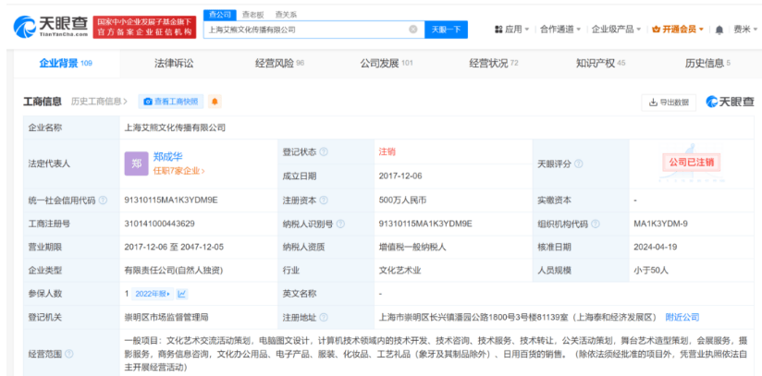Select organization code MA1K3YDM-9
Viewport: 762px width, 376px height.
(660, 224)
